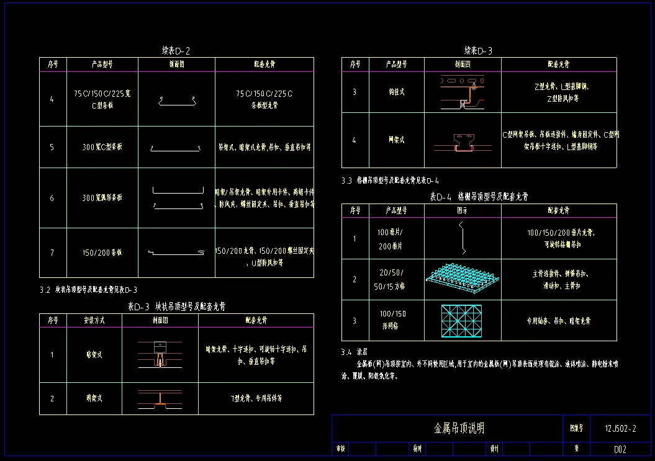The height and width of the screenshot is (461, 655).
Task: Click the 300-wide floating strip section drawing
Action: point(178,198)
